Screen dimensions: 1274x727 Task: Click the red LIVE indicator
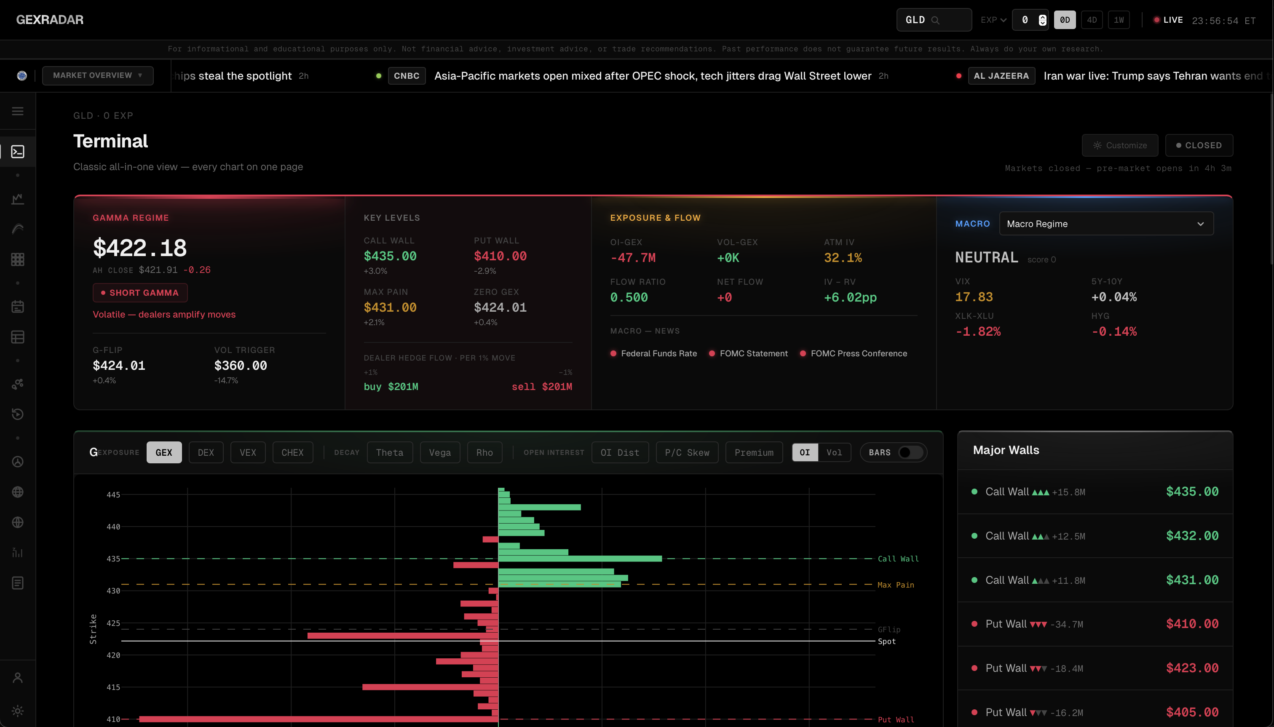click(1168, 20)
